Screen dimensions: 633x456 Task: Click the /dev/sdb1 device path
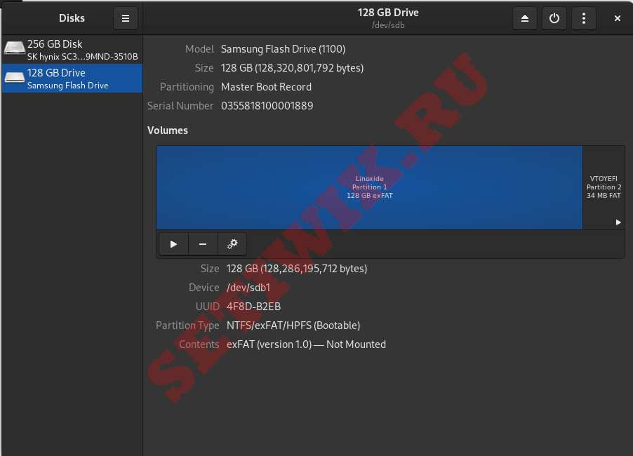click(x=248, y=288)
